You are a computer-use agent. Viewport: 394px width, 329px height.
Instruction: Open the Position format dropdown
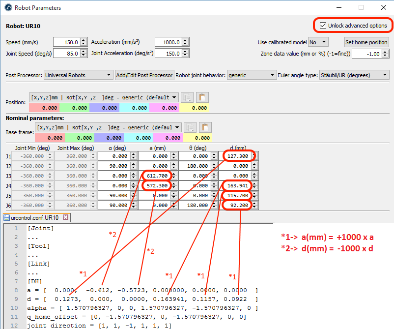coord(104,97)
